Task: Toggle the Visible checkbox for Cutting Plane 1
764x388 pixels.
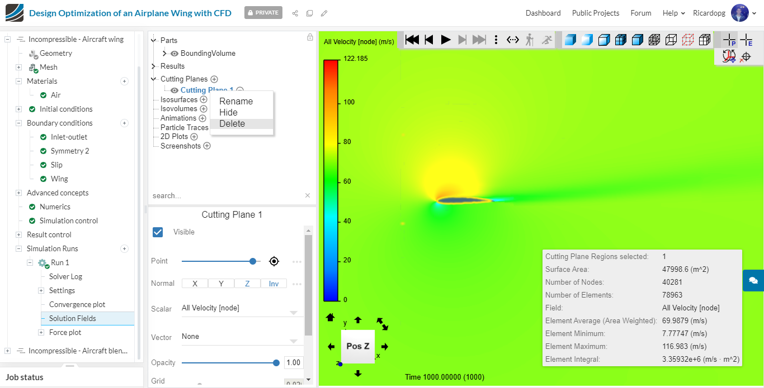Action: (x=158, y=232)
